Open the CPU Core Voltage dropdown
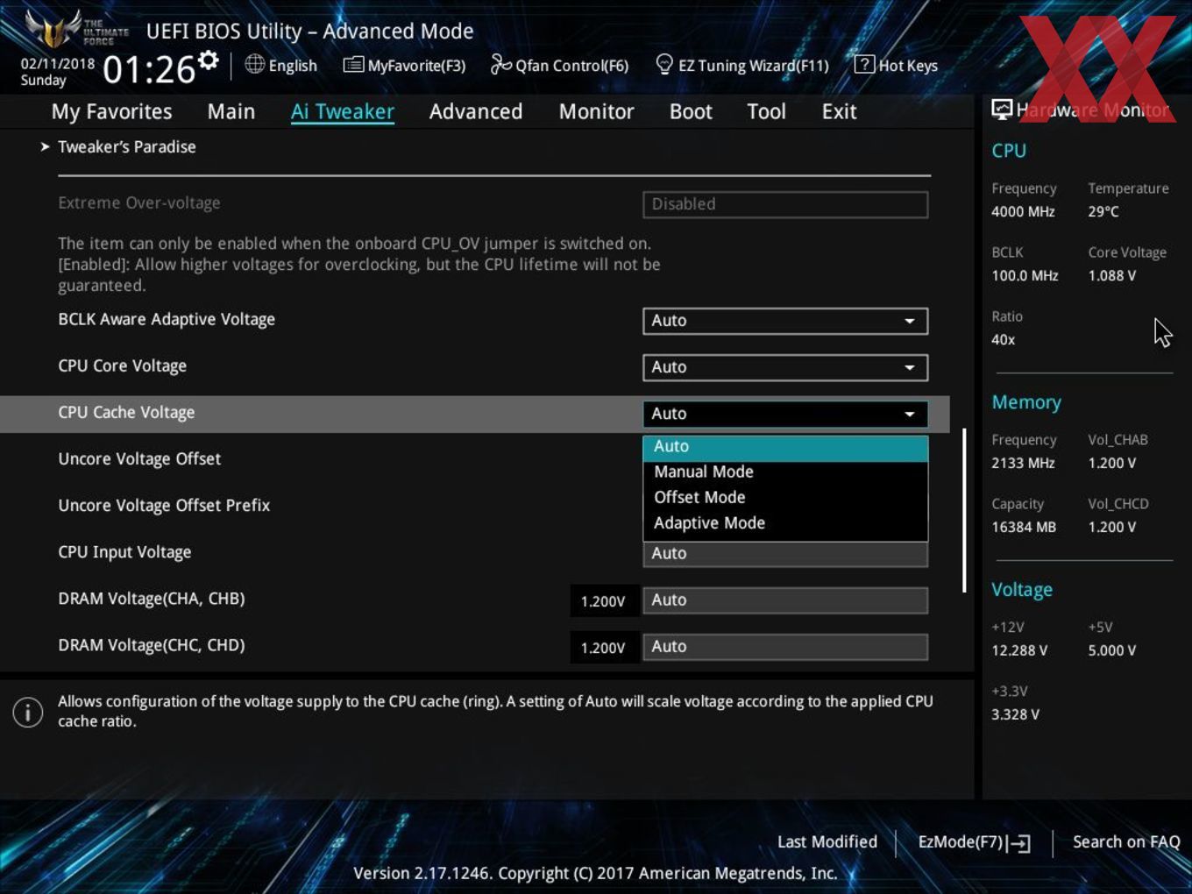Viewport: 1192px width, 894px height. (785, 367)
